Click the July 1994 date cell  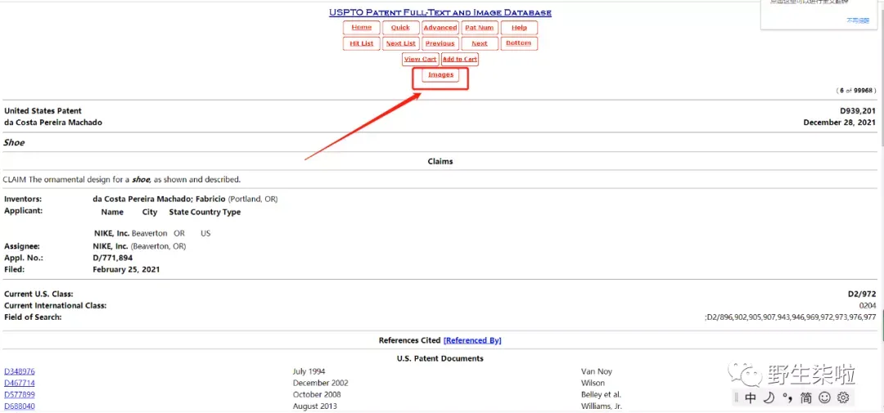click(x=309, y=371)
